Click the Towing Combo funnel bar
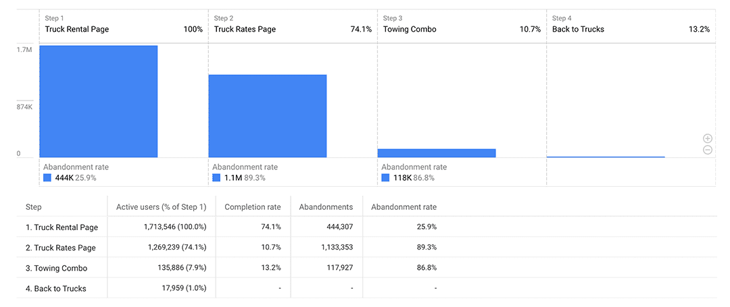The width and height of the screenshot is (730, 307). pyautogui.click(x=437, y=153)
